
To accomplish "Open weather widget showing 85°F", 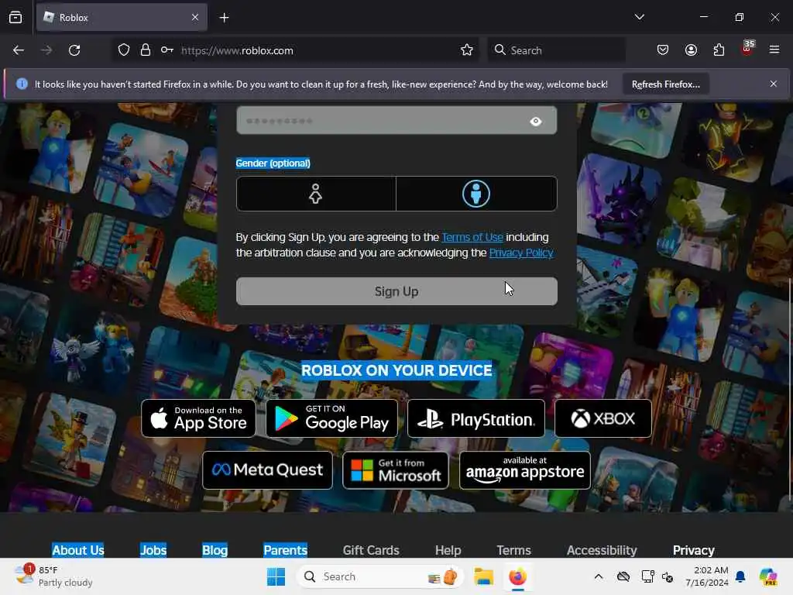I will (x=53, y=576).
